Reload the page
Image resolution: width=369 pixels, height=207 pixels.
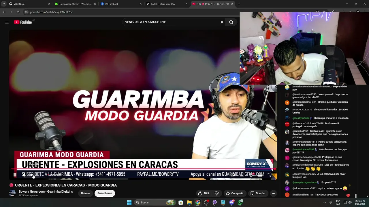(x=18, y=12)
